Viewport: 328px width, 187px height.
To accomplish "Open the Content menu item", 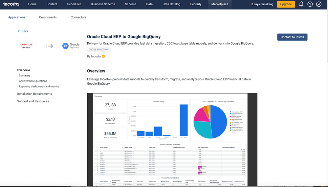I will 52,4.
